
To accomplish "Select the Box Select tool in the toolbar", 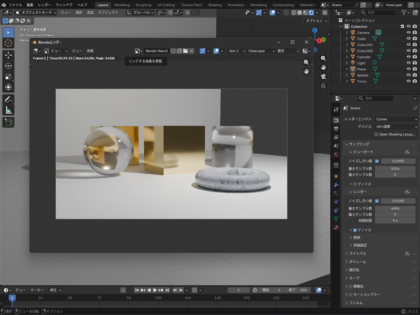I will point(8,33).
